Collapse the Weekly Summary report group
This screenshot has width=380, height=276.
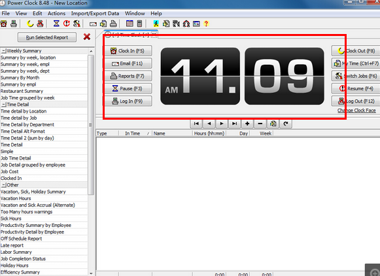pyautogui.click(x=4, y=51)
